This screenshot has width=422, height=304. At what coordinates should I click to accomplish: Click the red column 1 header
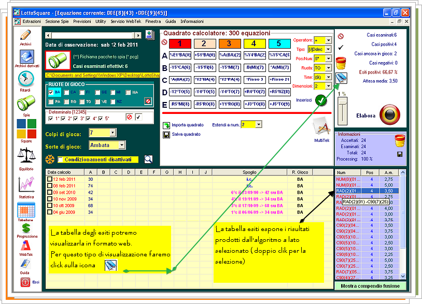[180, 44]
